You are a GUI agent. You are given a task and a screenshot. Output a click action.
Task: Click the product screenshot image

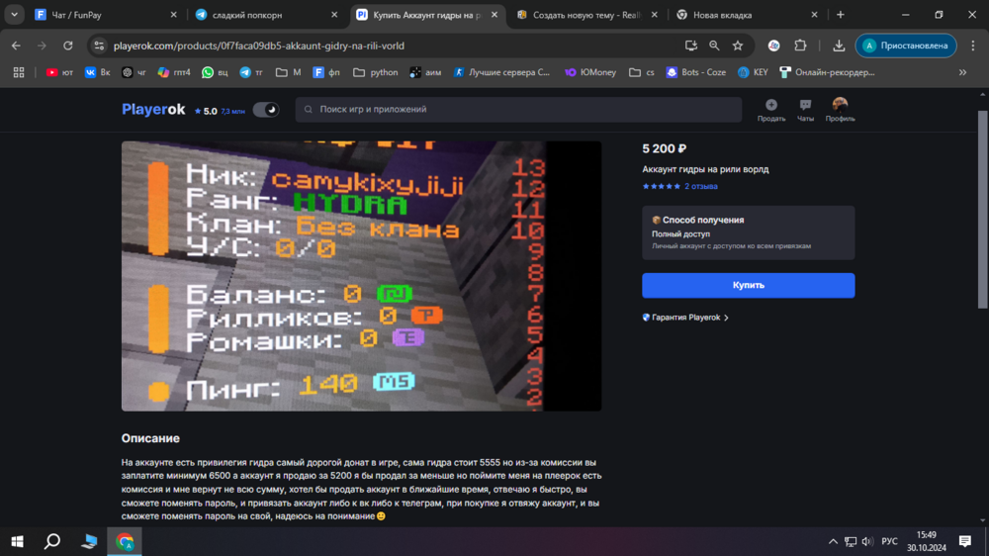[361, 276]
